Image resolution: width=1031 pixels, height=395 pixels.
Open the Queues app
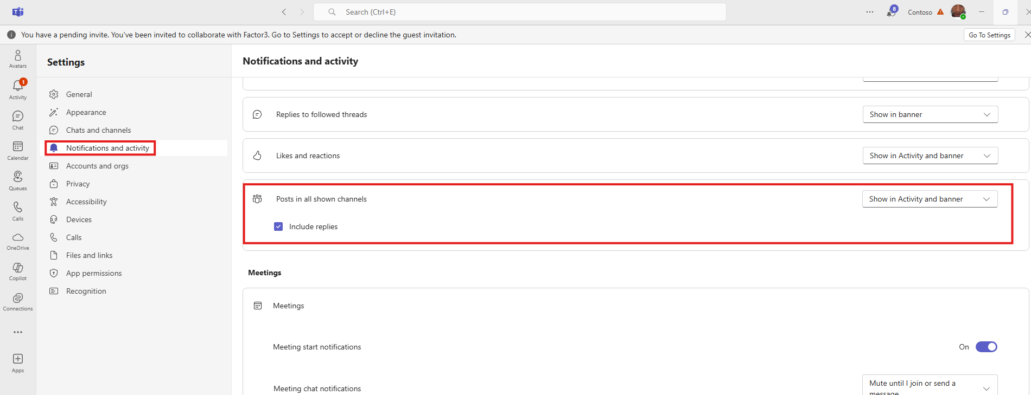pos(18,181)
